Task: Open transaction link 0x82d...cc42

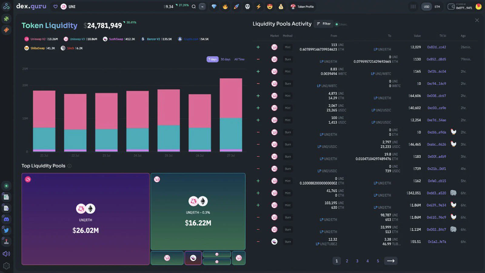Action: (x=436, y=47)
